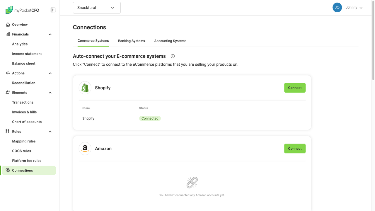This screenshot has height=211, width=375.
Task: Click the JO user avatar
Action: pos(337,8)
